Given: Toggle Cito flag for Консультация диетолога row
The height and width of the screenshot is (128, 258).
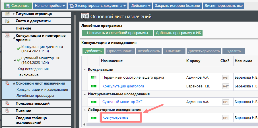Looking at the screenshot, I should click(226, 86).
